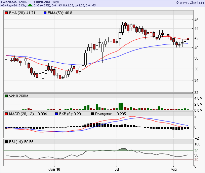Select the 'Vol: 0.268M' label

tap(18, 96)
